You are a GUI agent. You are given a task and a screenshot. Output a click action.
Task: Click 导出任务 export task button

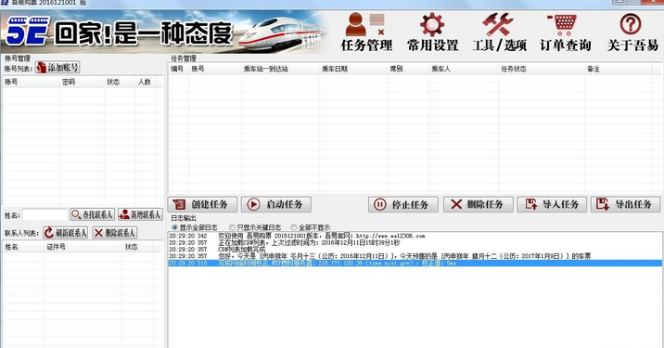click(x=625, y=204)
